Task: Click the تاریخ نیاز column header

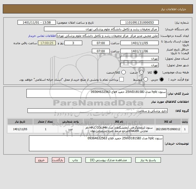Action: [20, 122]
